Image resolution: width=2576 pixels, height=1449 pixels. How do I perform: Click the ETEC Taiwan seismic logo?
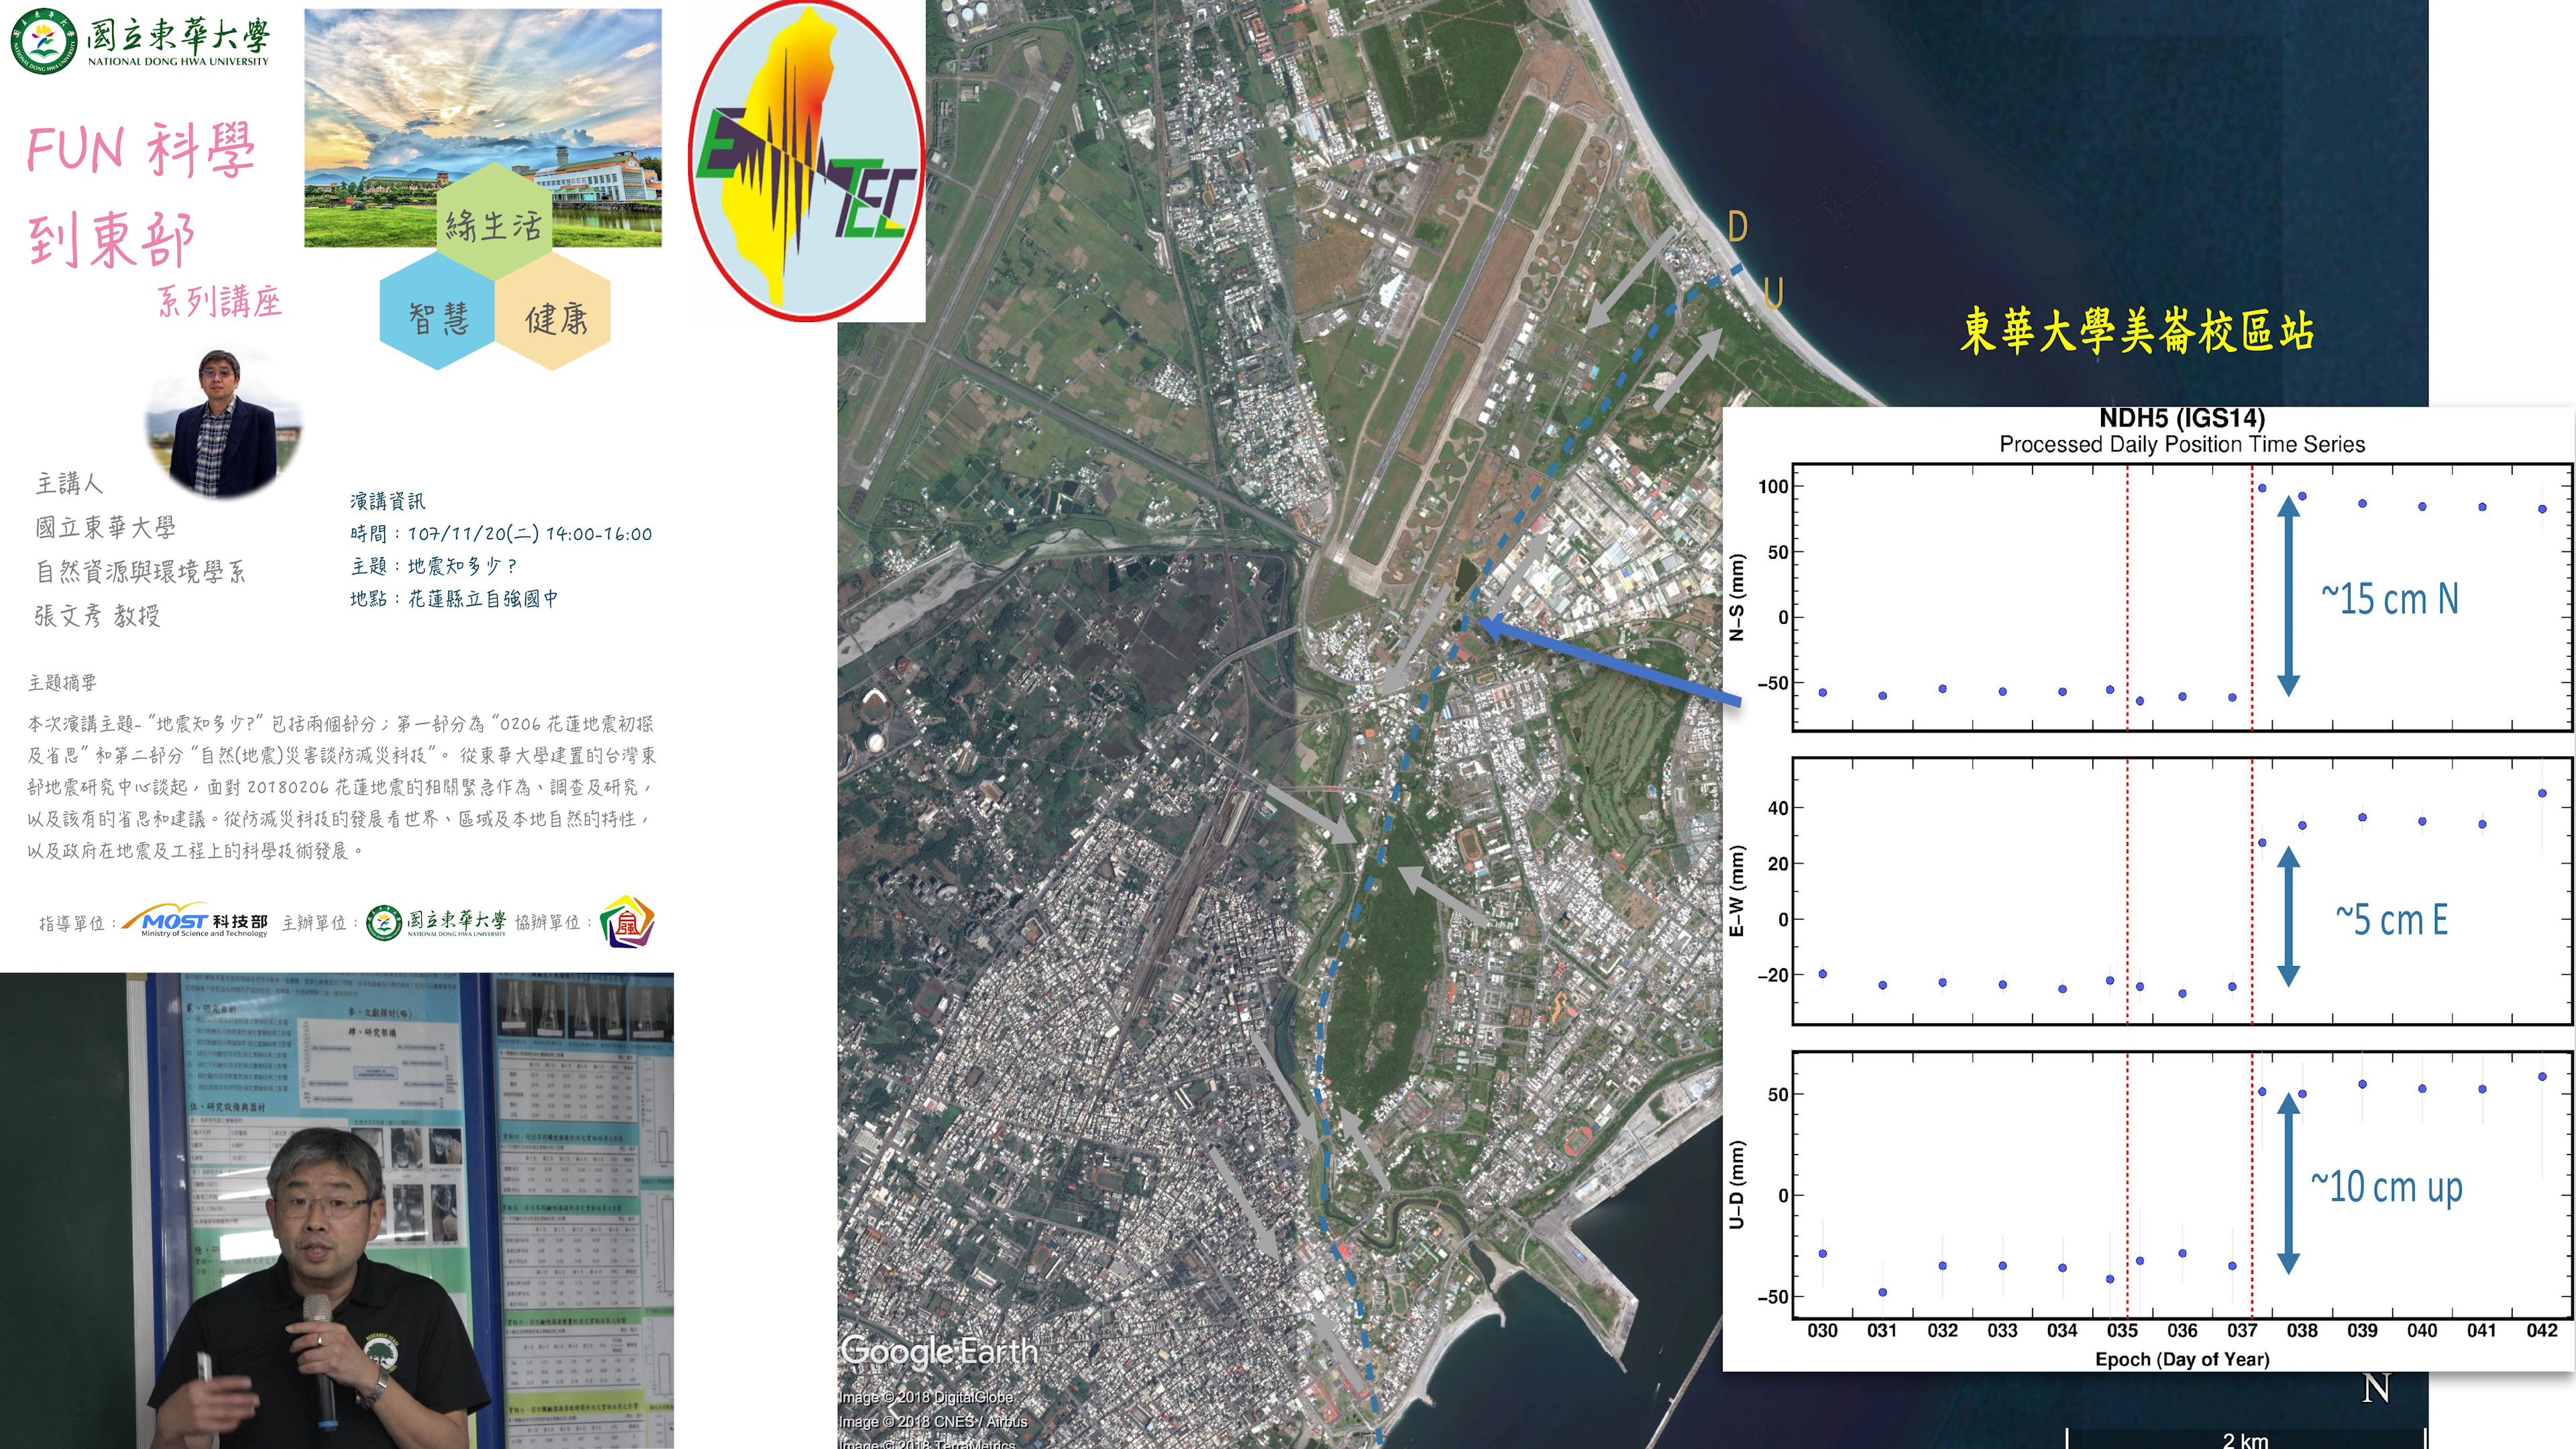[x=806, y=160]
